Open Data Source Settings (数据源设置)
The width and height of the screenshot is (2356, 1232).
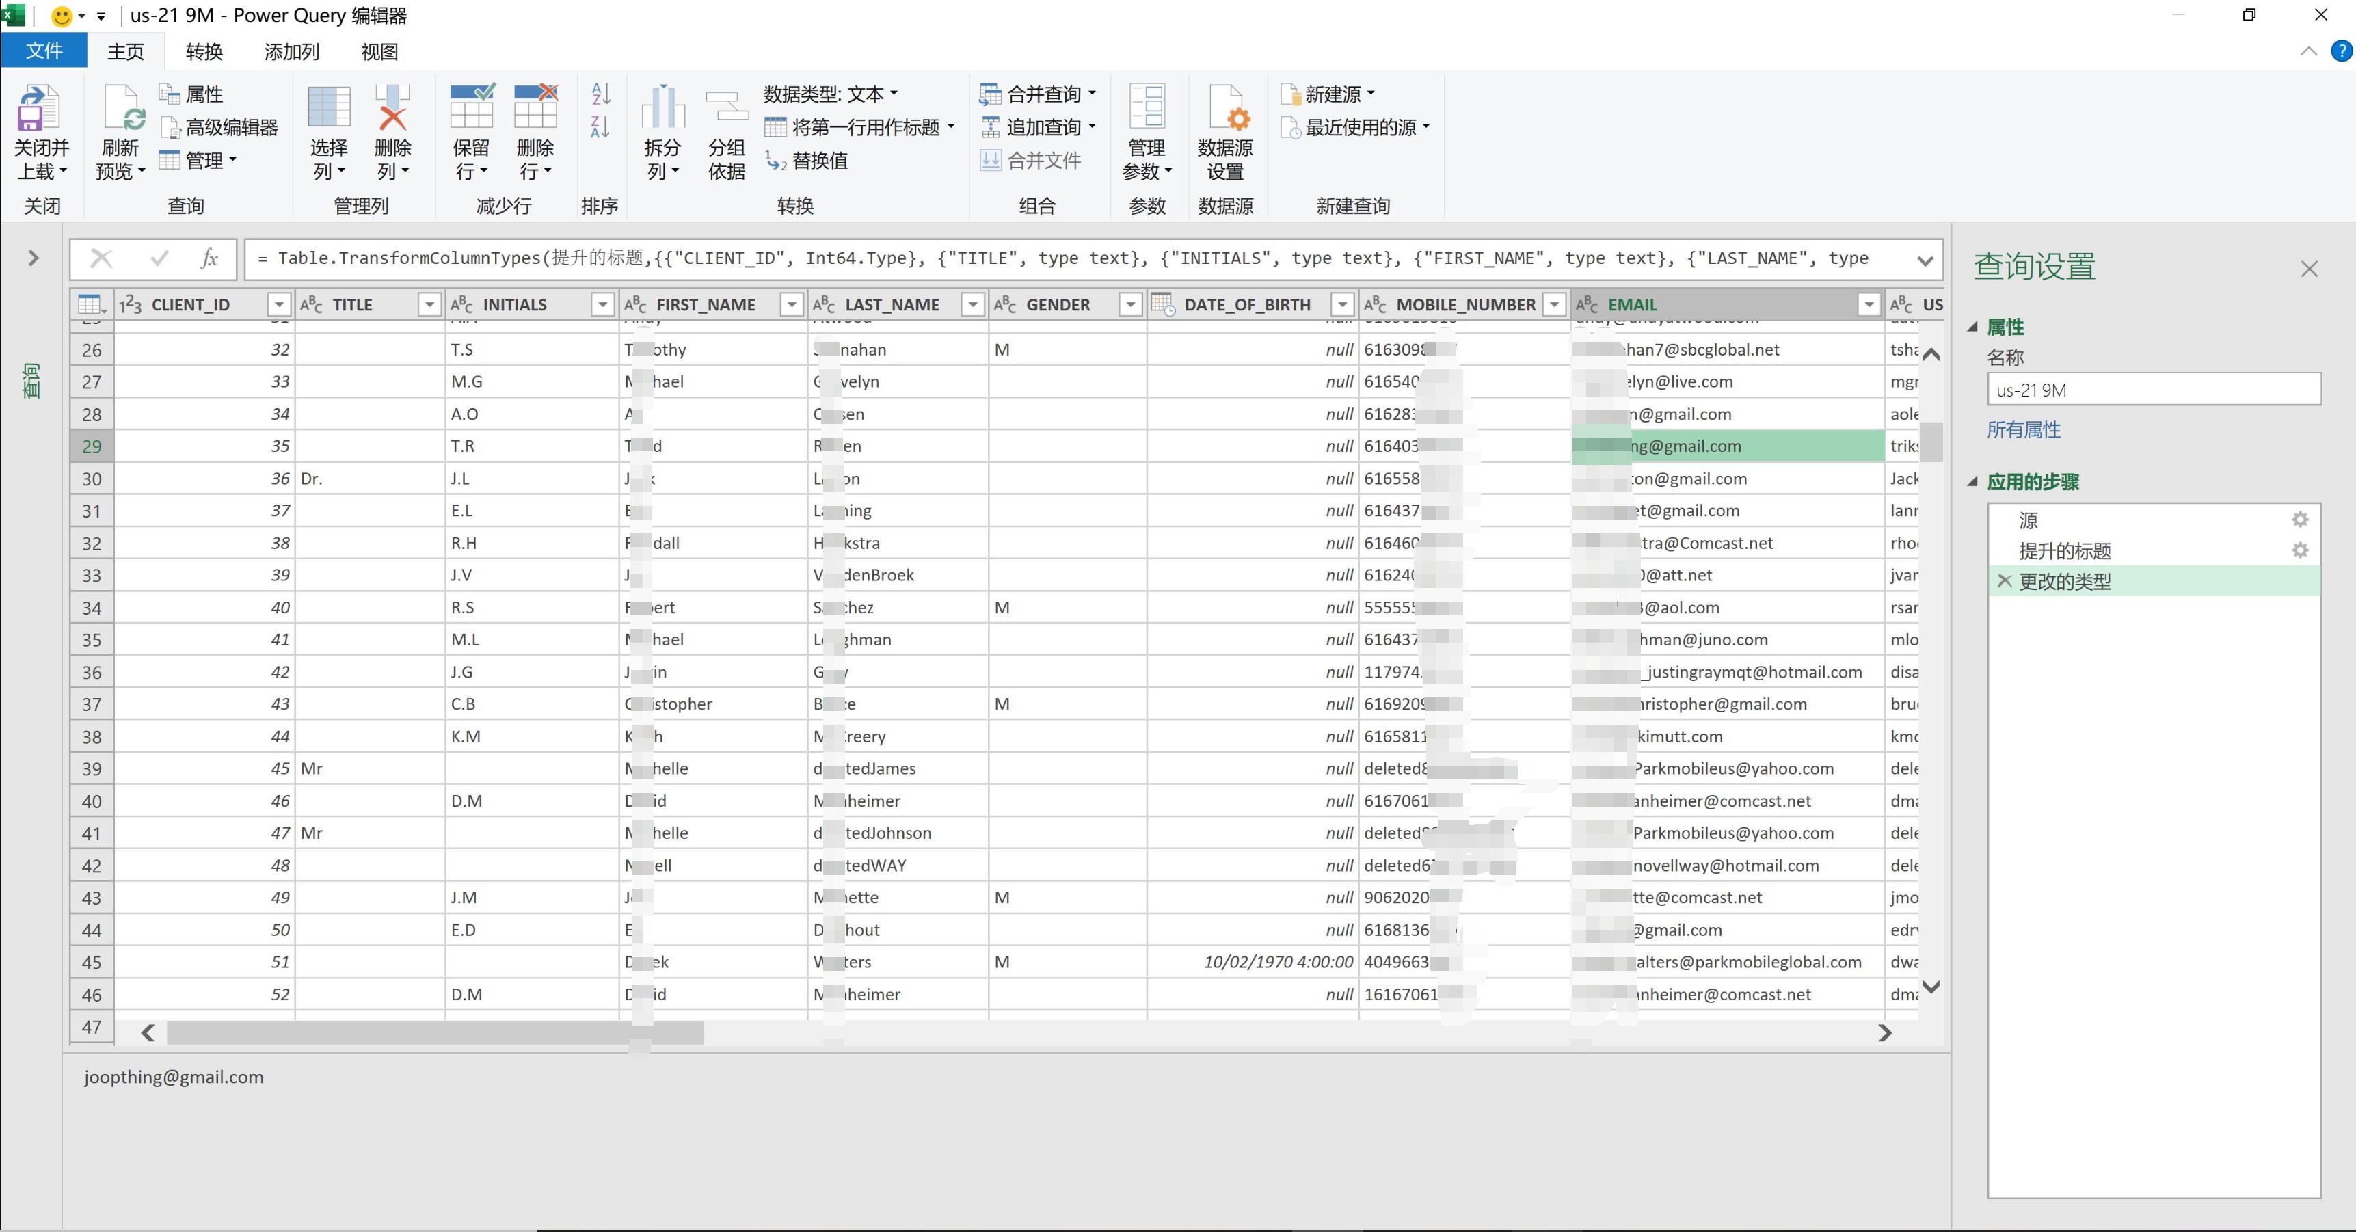pos(1226,133)
